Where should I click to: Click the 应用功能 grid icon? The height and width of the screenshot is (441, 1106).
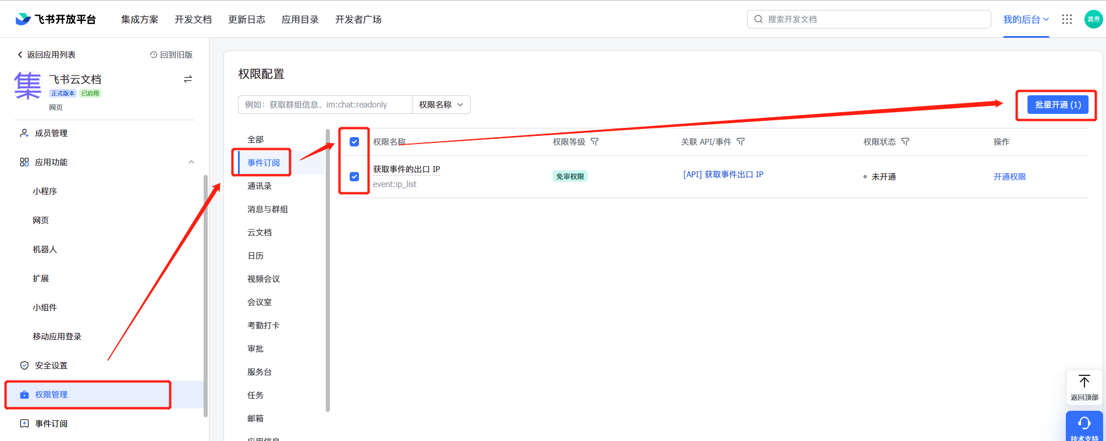tap(24, 162)
